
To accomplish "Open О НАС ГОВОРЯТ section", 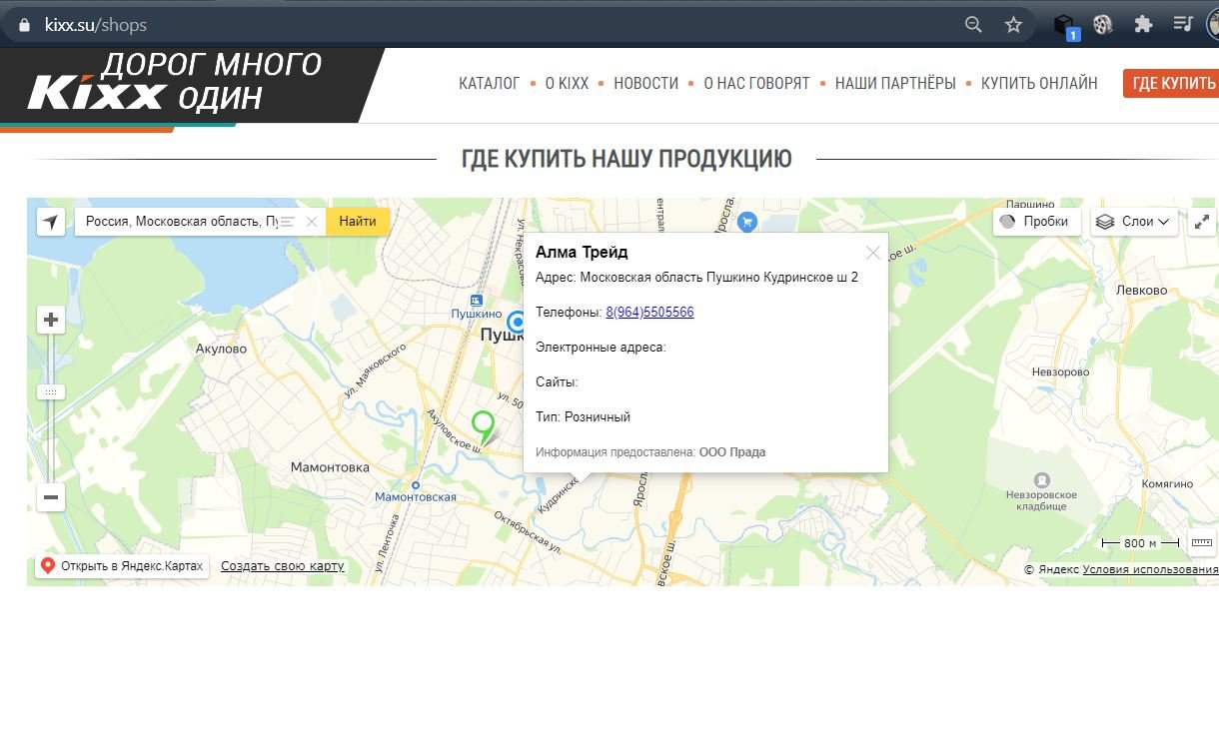I will [756, 83].
